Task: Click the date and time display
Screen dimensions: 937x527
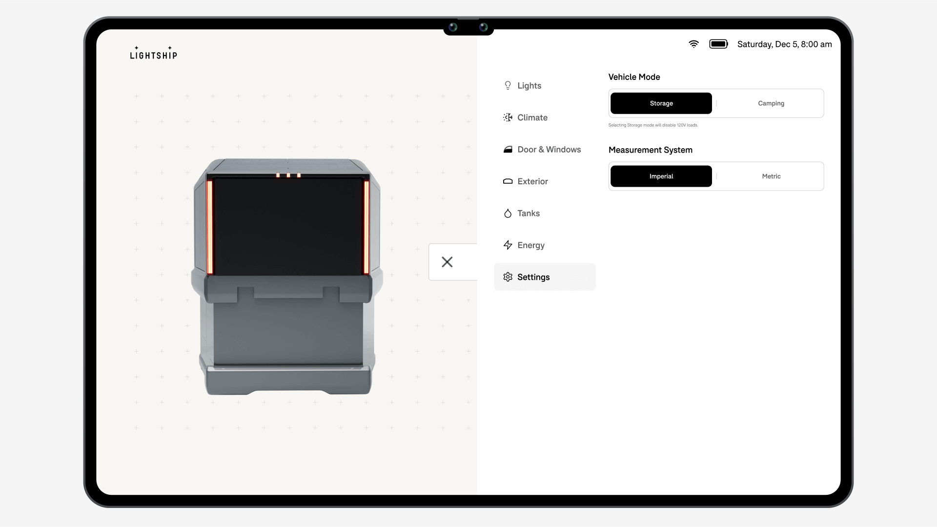Action: pyautogui.click(x=784, y=44)
